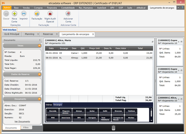The width and height of the screenshot is (186, 134).
Task: Click the trash bin delete icon
Action: [113, 128]
